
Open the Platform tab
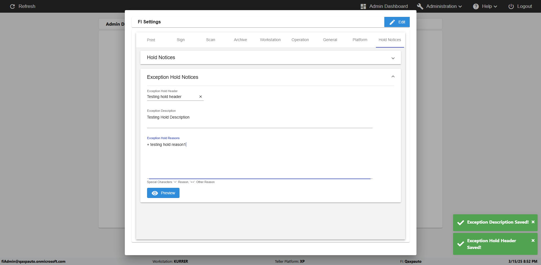tap(360, 40)
